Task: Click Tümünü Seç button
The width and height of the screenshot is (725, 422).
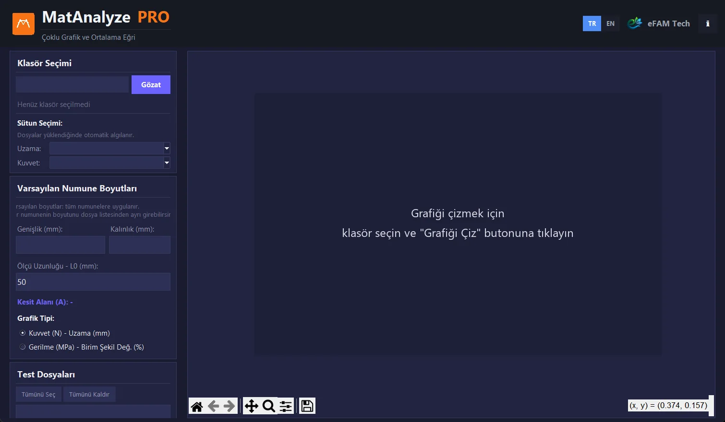Action: pyautogui.click(x=38, y=394)
